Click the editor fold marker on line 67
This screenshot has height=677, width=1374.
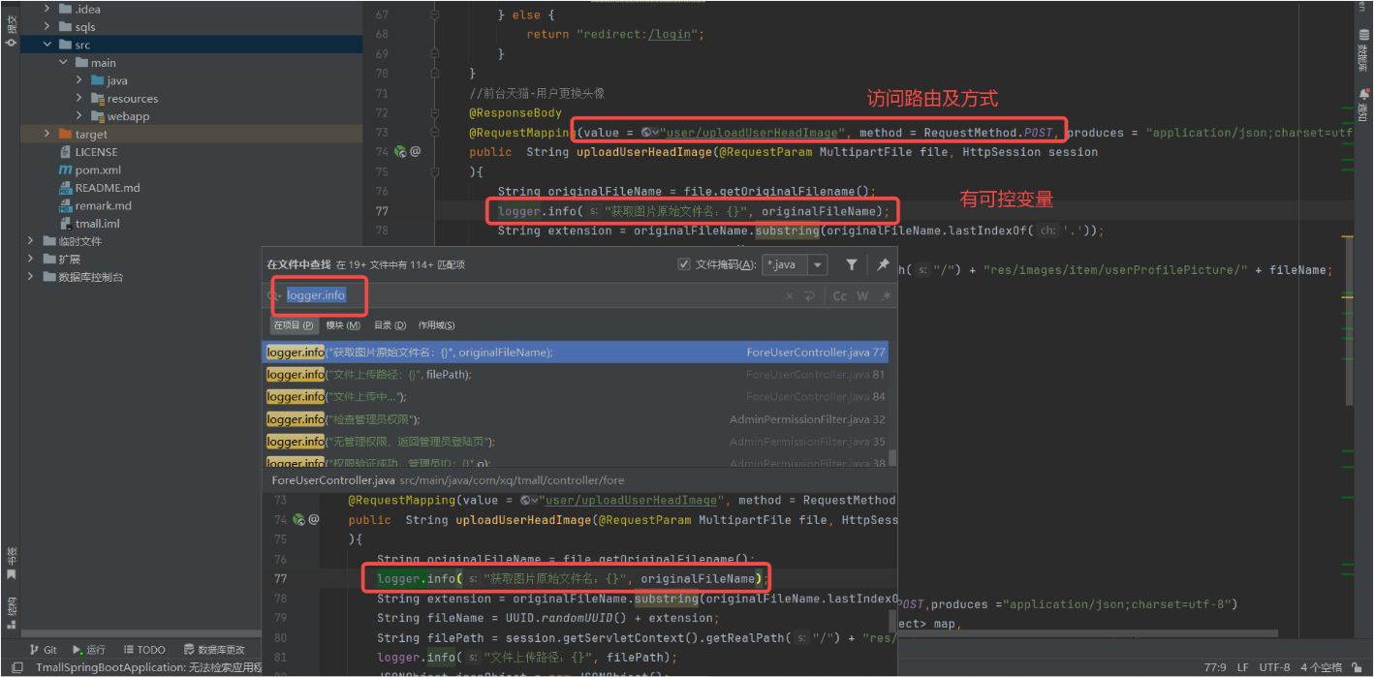pyautogui.click(x=434, y=15)
